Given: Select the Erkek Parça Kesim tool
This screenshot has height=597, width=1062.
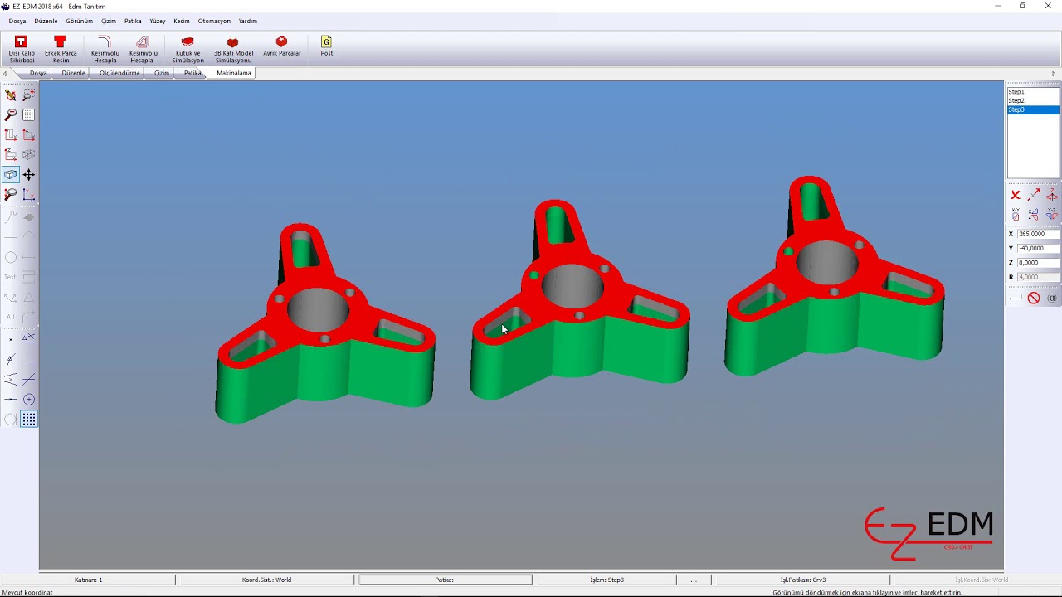Looking at the screenshot, I should click(61, 49).
